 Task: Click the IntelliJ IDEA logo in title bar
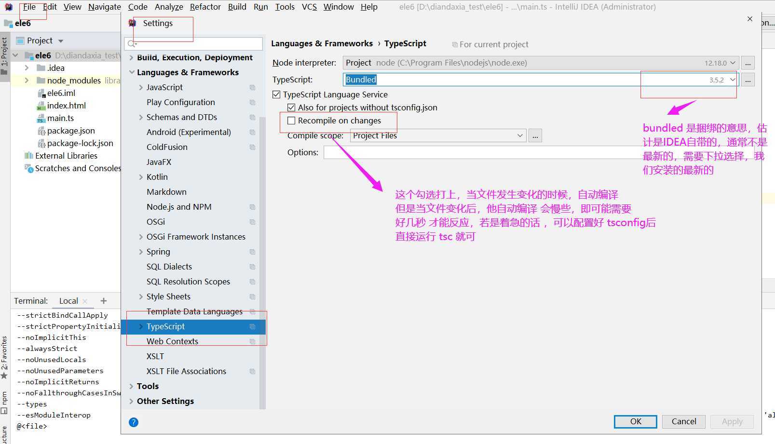coord(8,7)
